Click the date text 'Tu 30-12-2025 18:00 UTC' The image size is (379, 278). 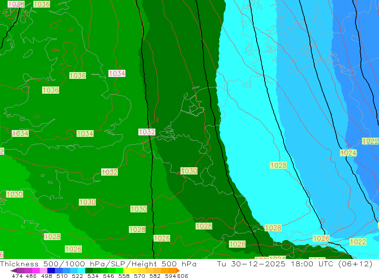[x=276, y=264]
